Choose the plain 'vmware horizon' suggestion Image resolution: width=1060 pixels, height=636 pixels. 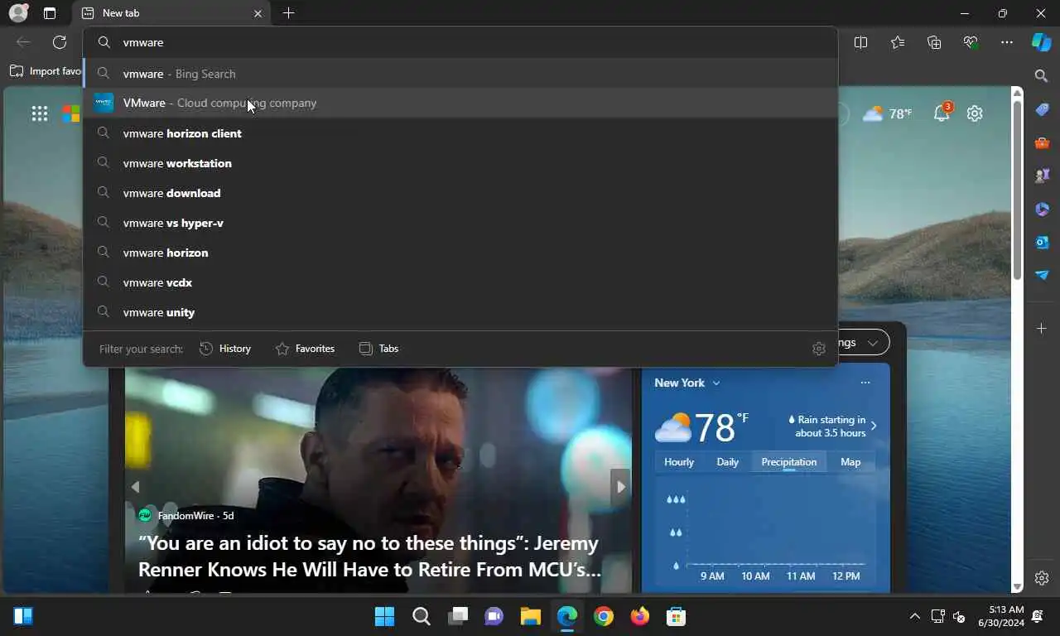point(460,253)
